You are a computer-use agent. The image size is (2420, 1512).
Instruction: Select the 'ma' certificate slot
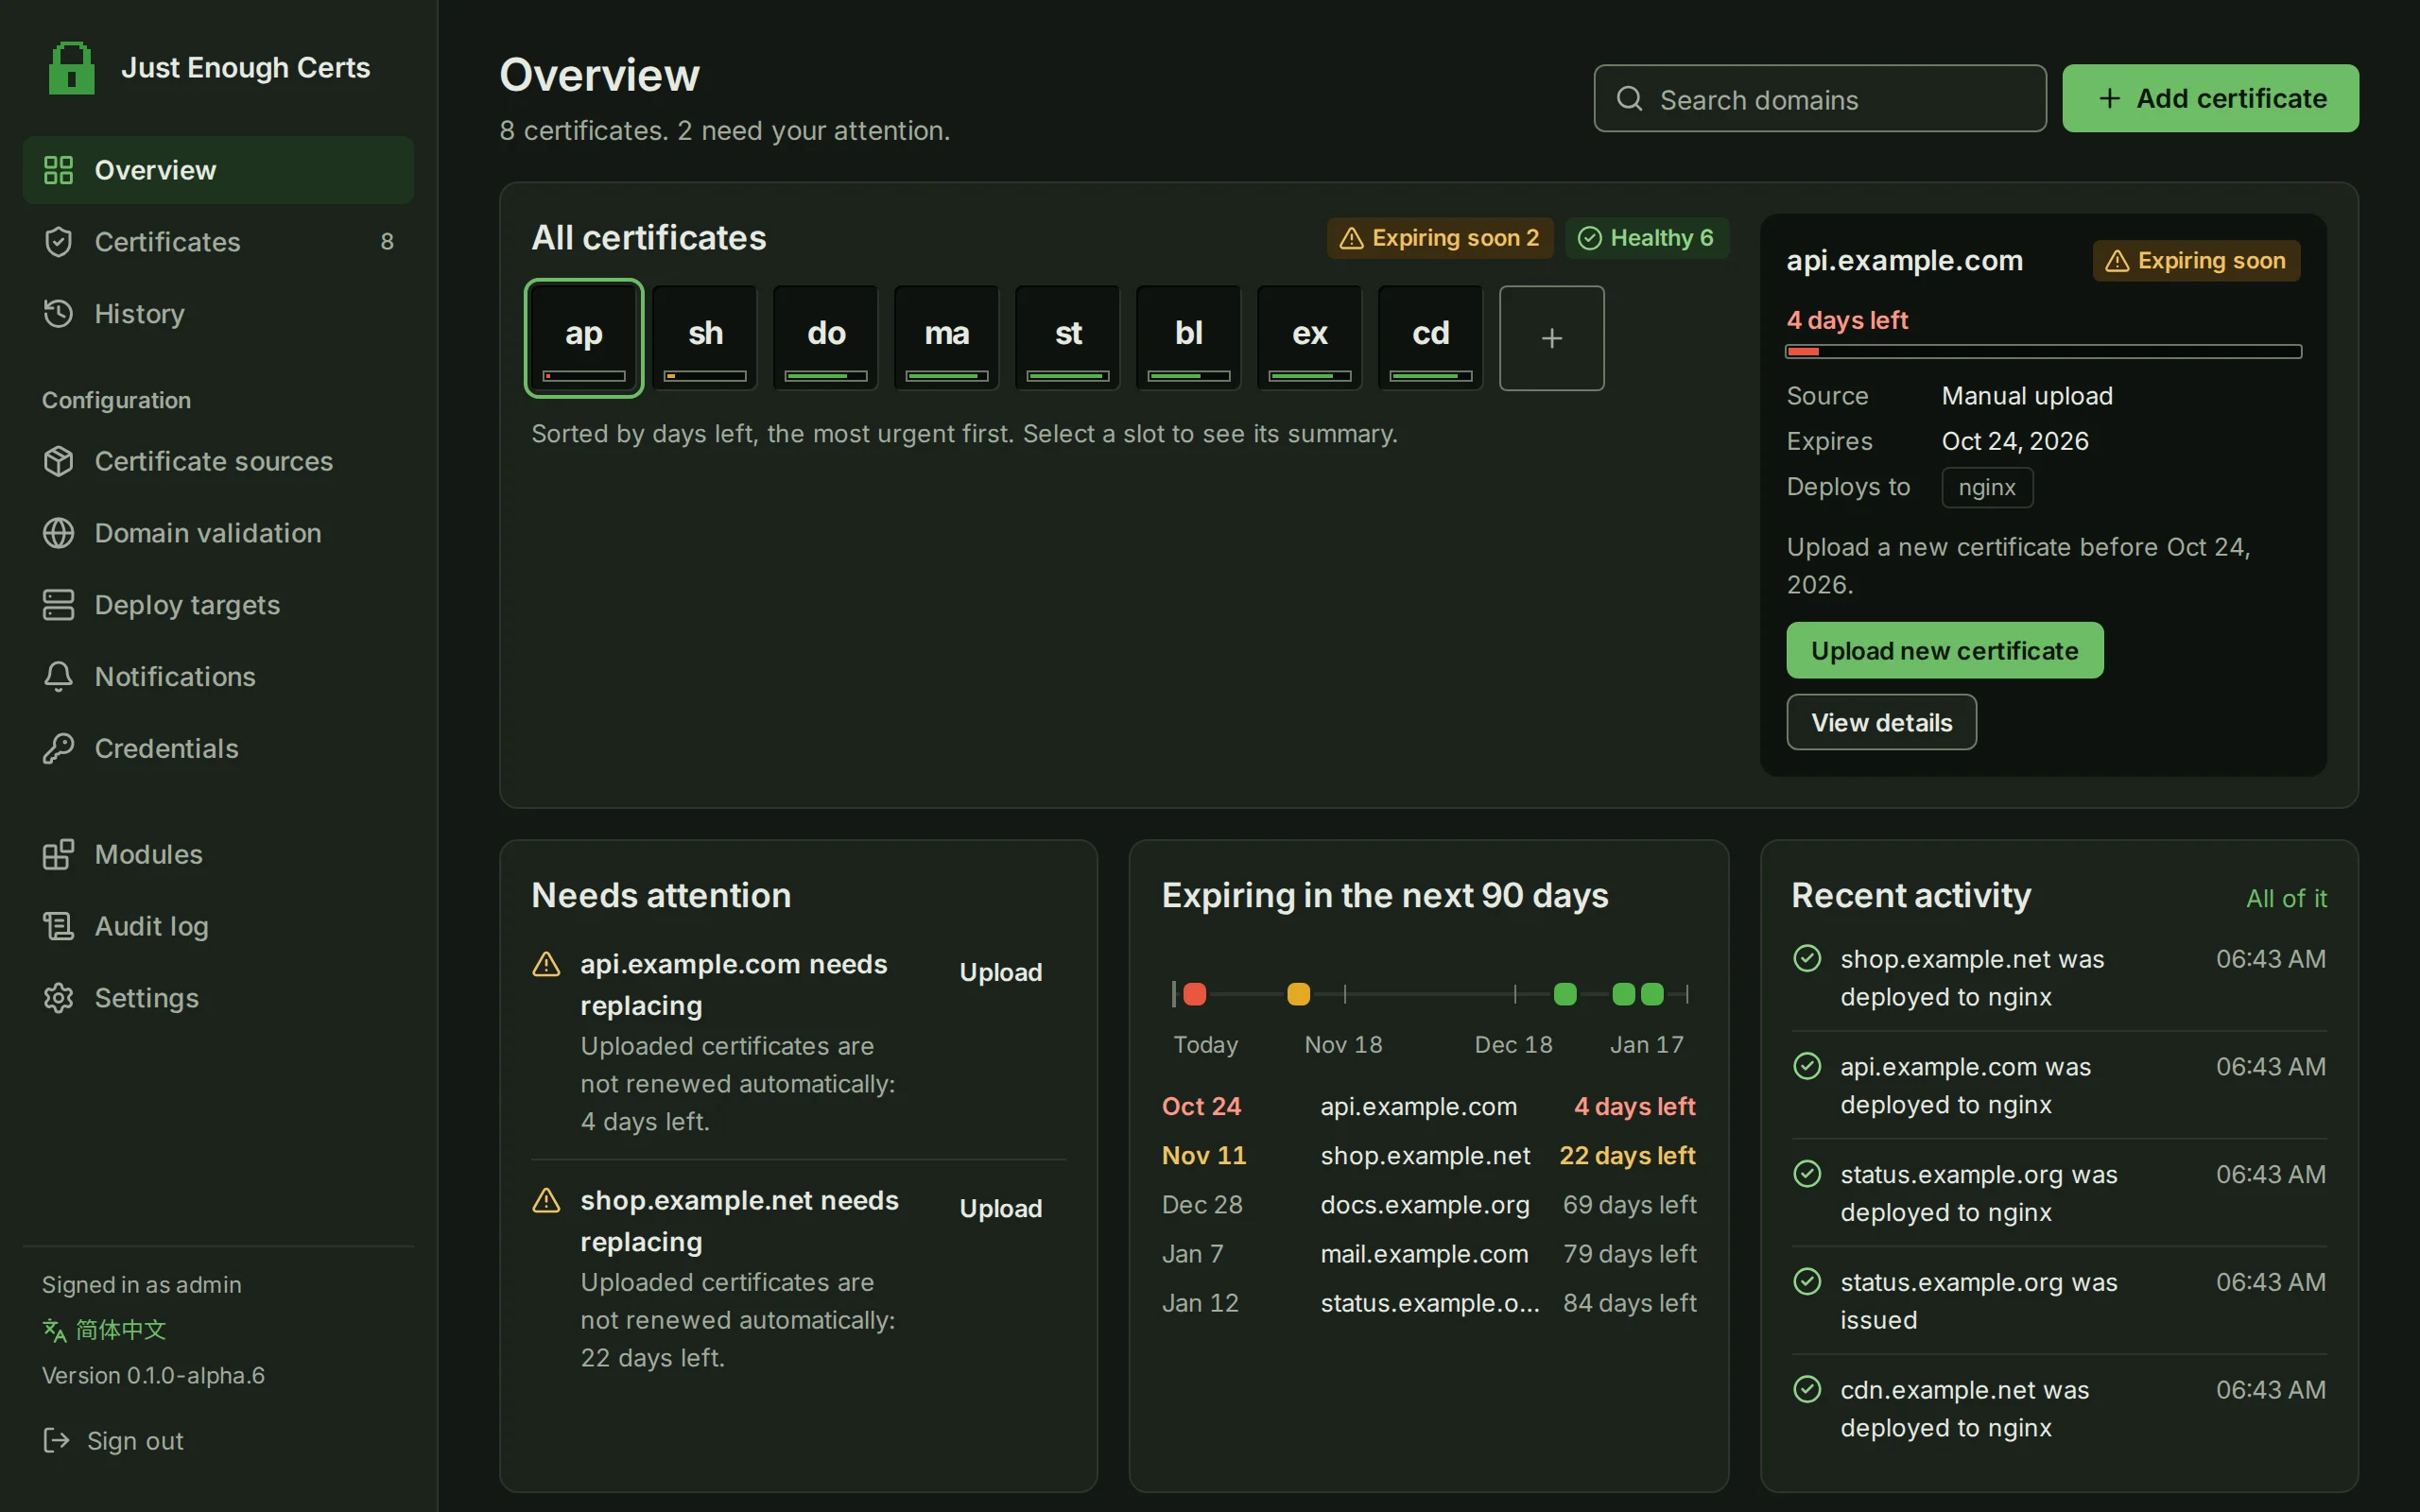click(x=947, y=338)
